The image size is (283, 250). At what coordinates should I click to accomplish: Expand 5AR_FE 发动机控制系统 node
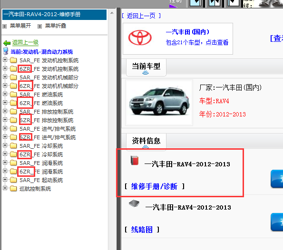5,59
